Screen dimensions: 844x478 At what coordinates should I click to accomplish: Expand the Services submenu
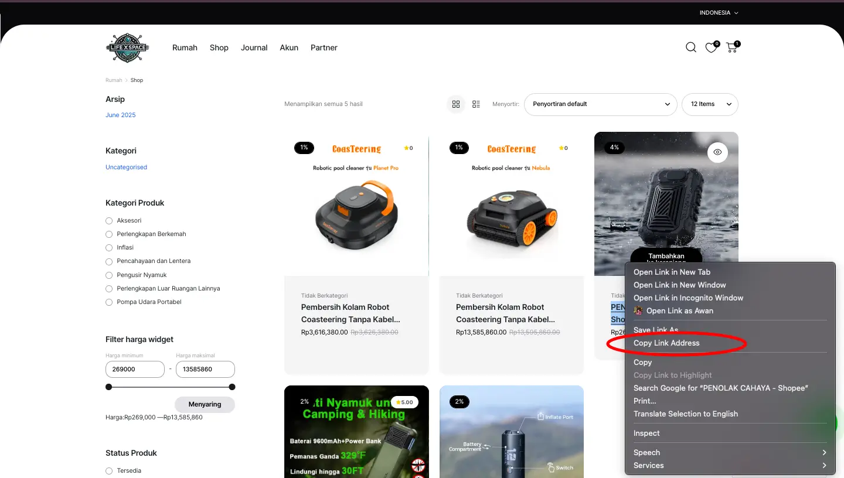click(730, 465)
